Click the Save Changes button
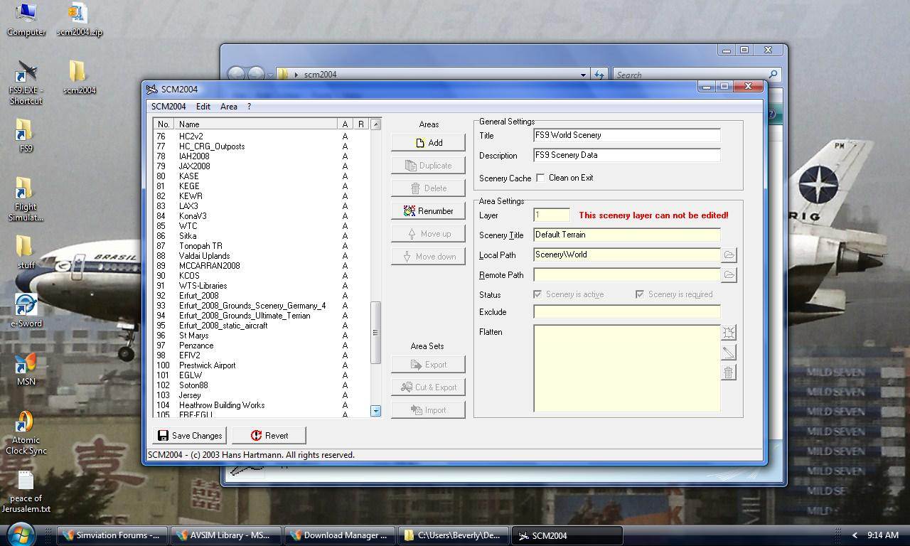 coord(190,436)
